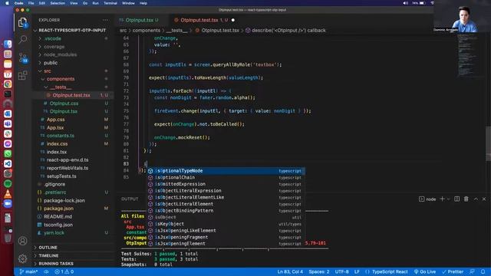The height and width of the screenshot is (276, 491).
Task: Open Chrome from the dock
Action: point(8,84)
